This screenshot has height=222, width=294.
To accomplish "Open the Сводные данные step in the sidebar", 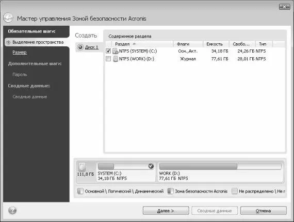I will (x=29, y=97).
